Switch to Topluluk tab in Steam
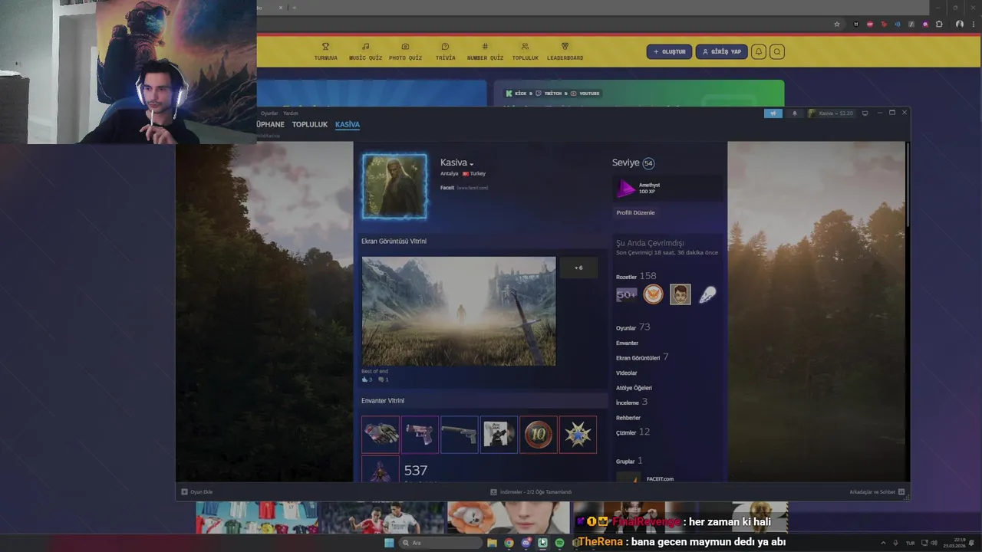The width and height of the screenshot is (982, 552). tap(310, 124)
